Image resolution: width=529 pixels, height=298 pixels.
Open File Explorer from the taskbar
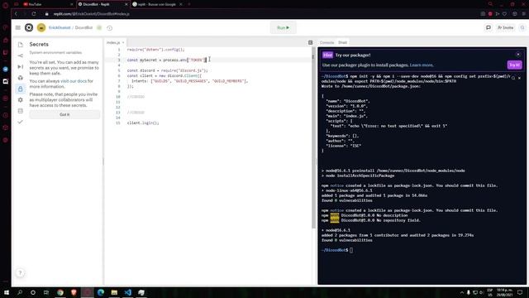coord(114,292)
